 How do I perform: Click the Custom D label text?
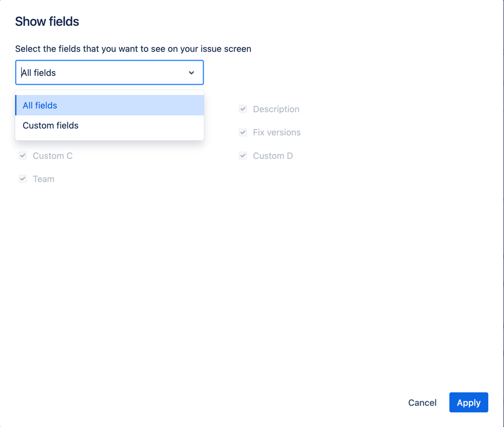point(273,156)
